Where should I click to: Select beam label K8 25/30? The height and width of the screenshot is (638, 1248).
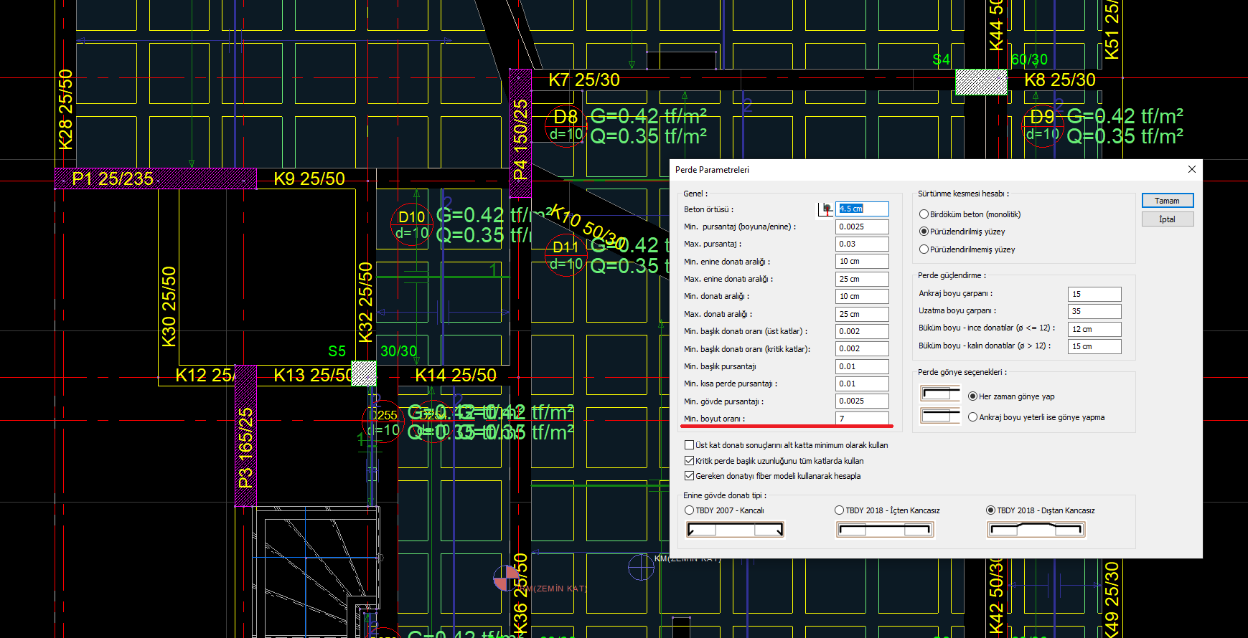tap(1060, 80)
